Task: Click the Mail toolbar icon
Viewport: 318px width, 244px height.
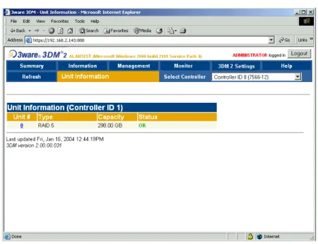Action: coord(172,31)
